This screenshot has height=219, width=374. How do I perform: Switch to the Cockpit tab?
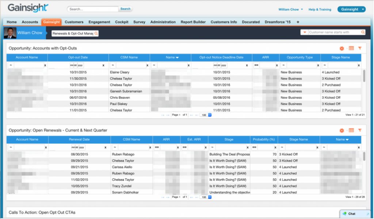122,22
